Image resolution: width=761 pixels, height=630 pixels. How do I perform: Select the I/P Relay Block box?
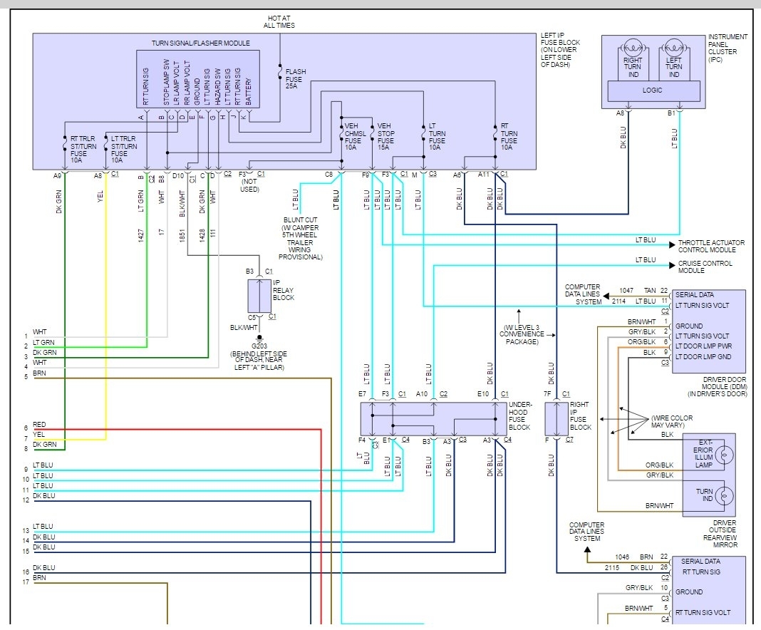(x=259, y=296)
